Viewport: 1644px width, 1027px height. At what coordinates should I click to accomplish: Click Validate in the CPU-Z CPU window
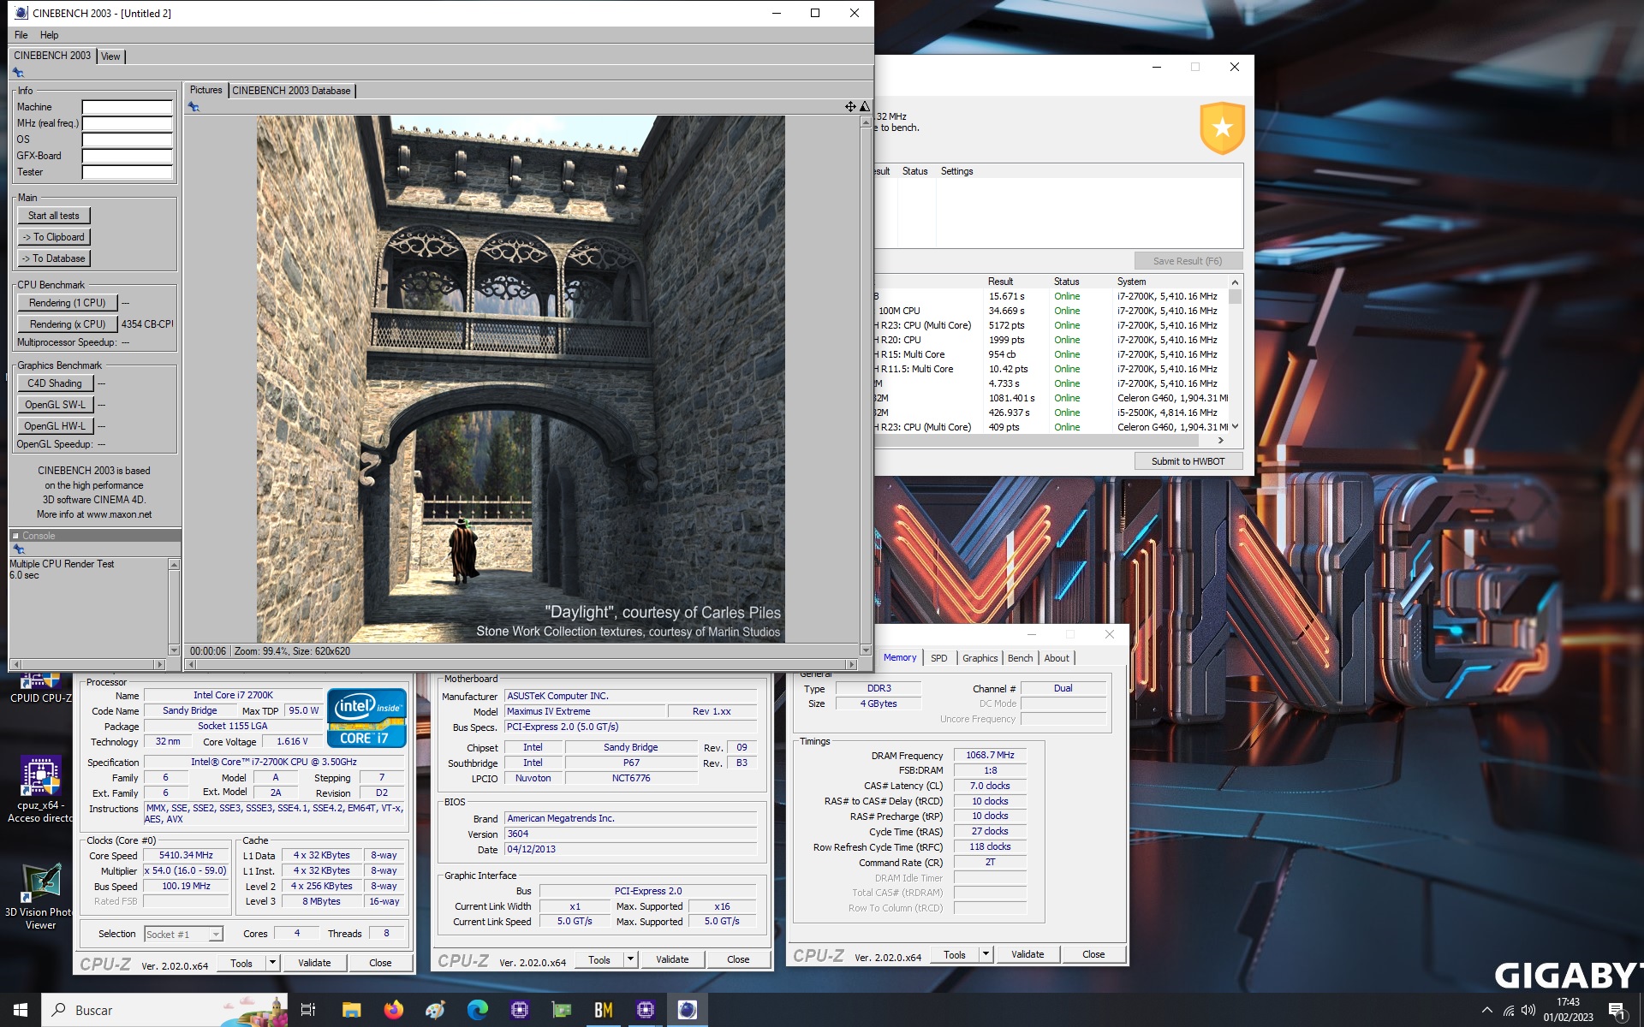[x=314, y=963]
